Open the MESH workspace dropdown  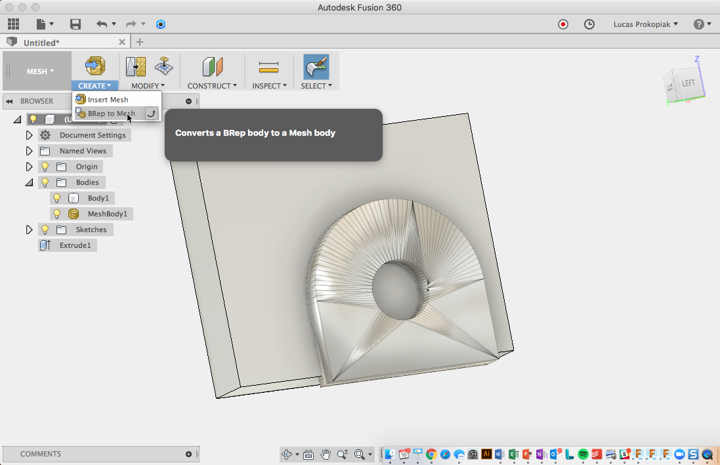[40, 71]
